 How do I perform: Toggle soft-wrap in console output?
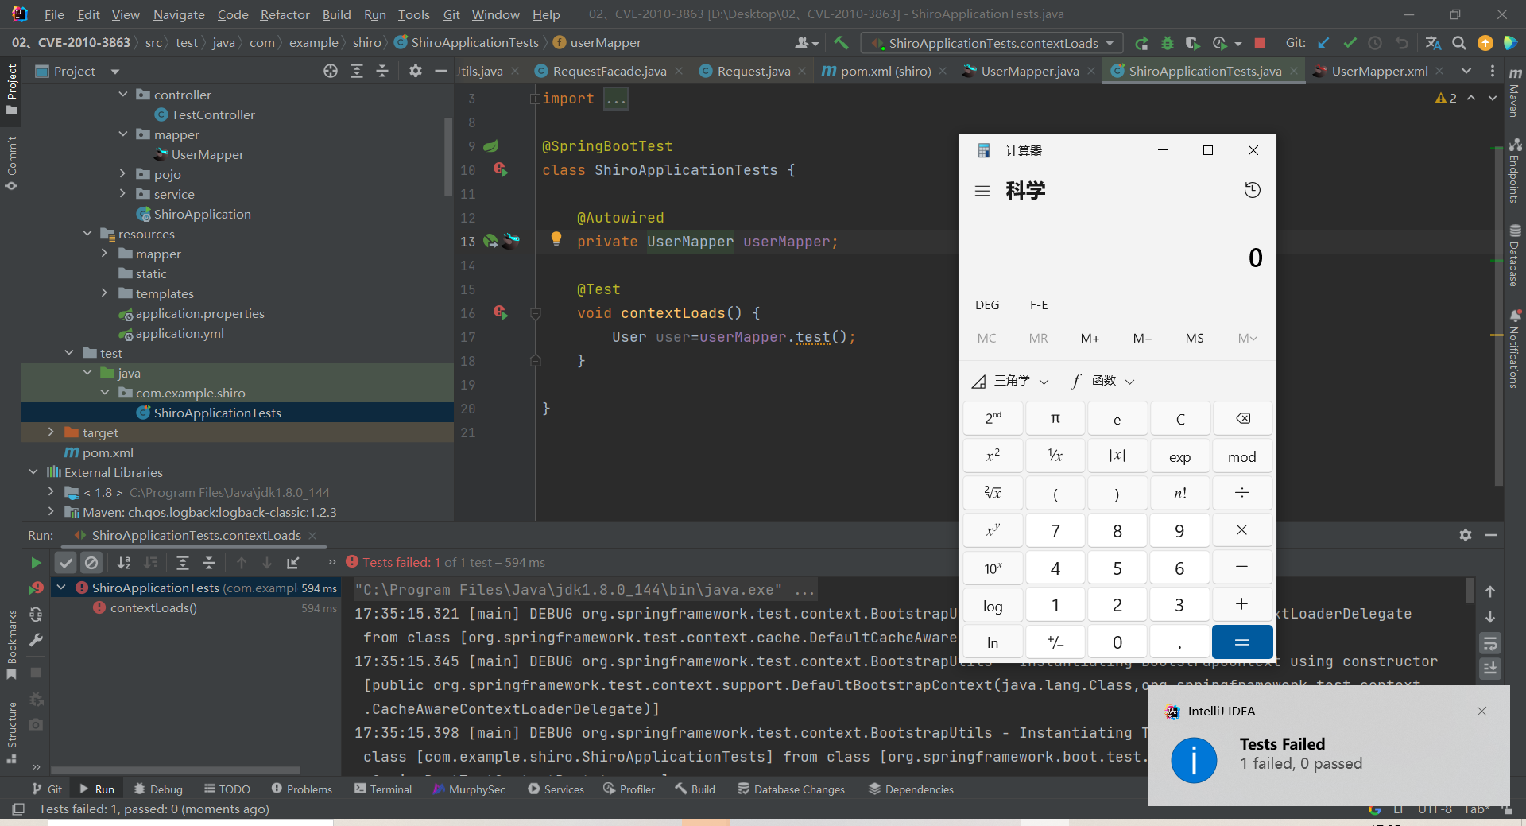point(1490,642)
